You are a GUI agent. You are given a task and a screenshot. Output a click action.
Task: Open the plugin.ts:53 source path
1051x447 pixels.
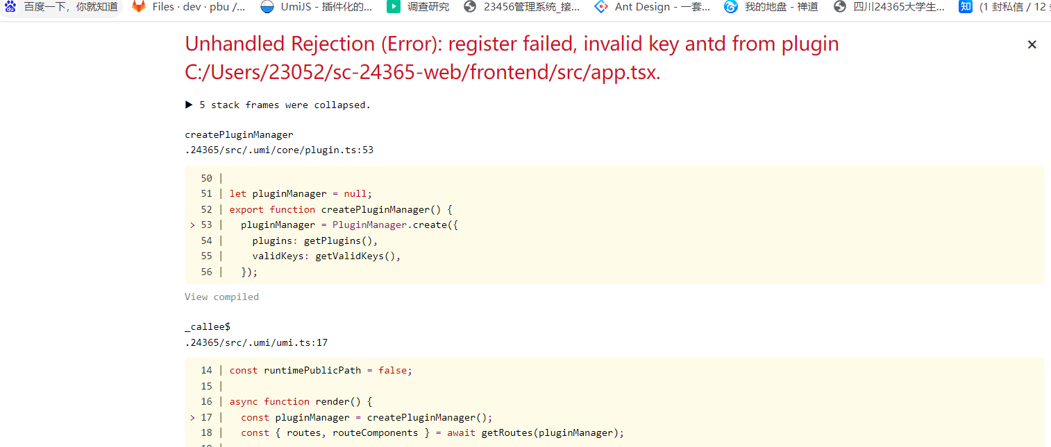click(279, 150)
